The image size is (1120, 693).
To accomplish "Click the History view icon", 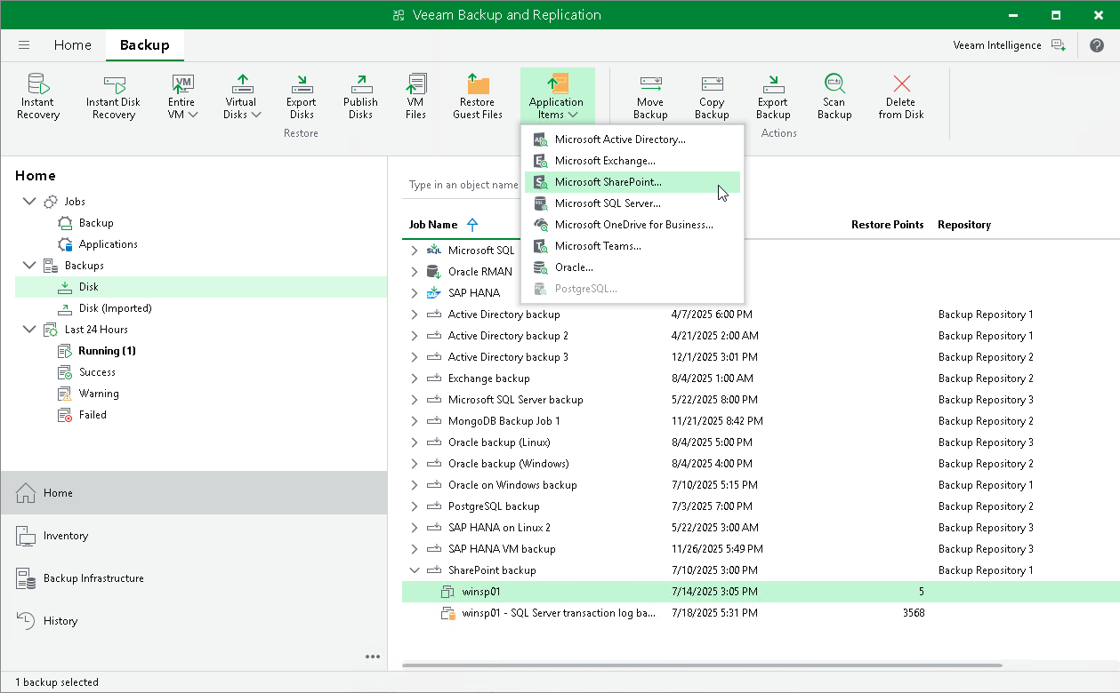I will pos(26,621).
